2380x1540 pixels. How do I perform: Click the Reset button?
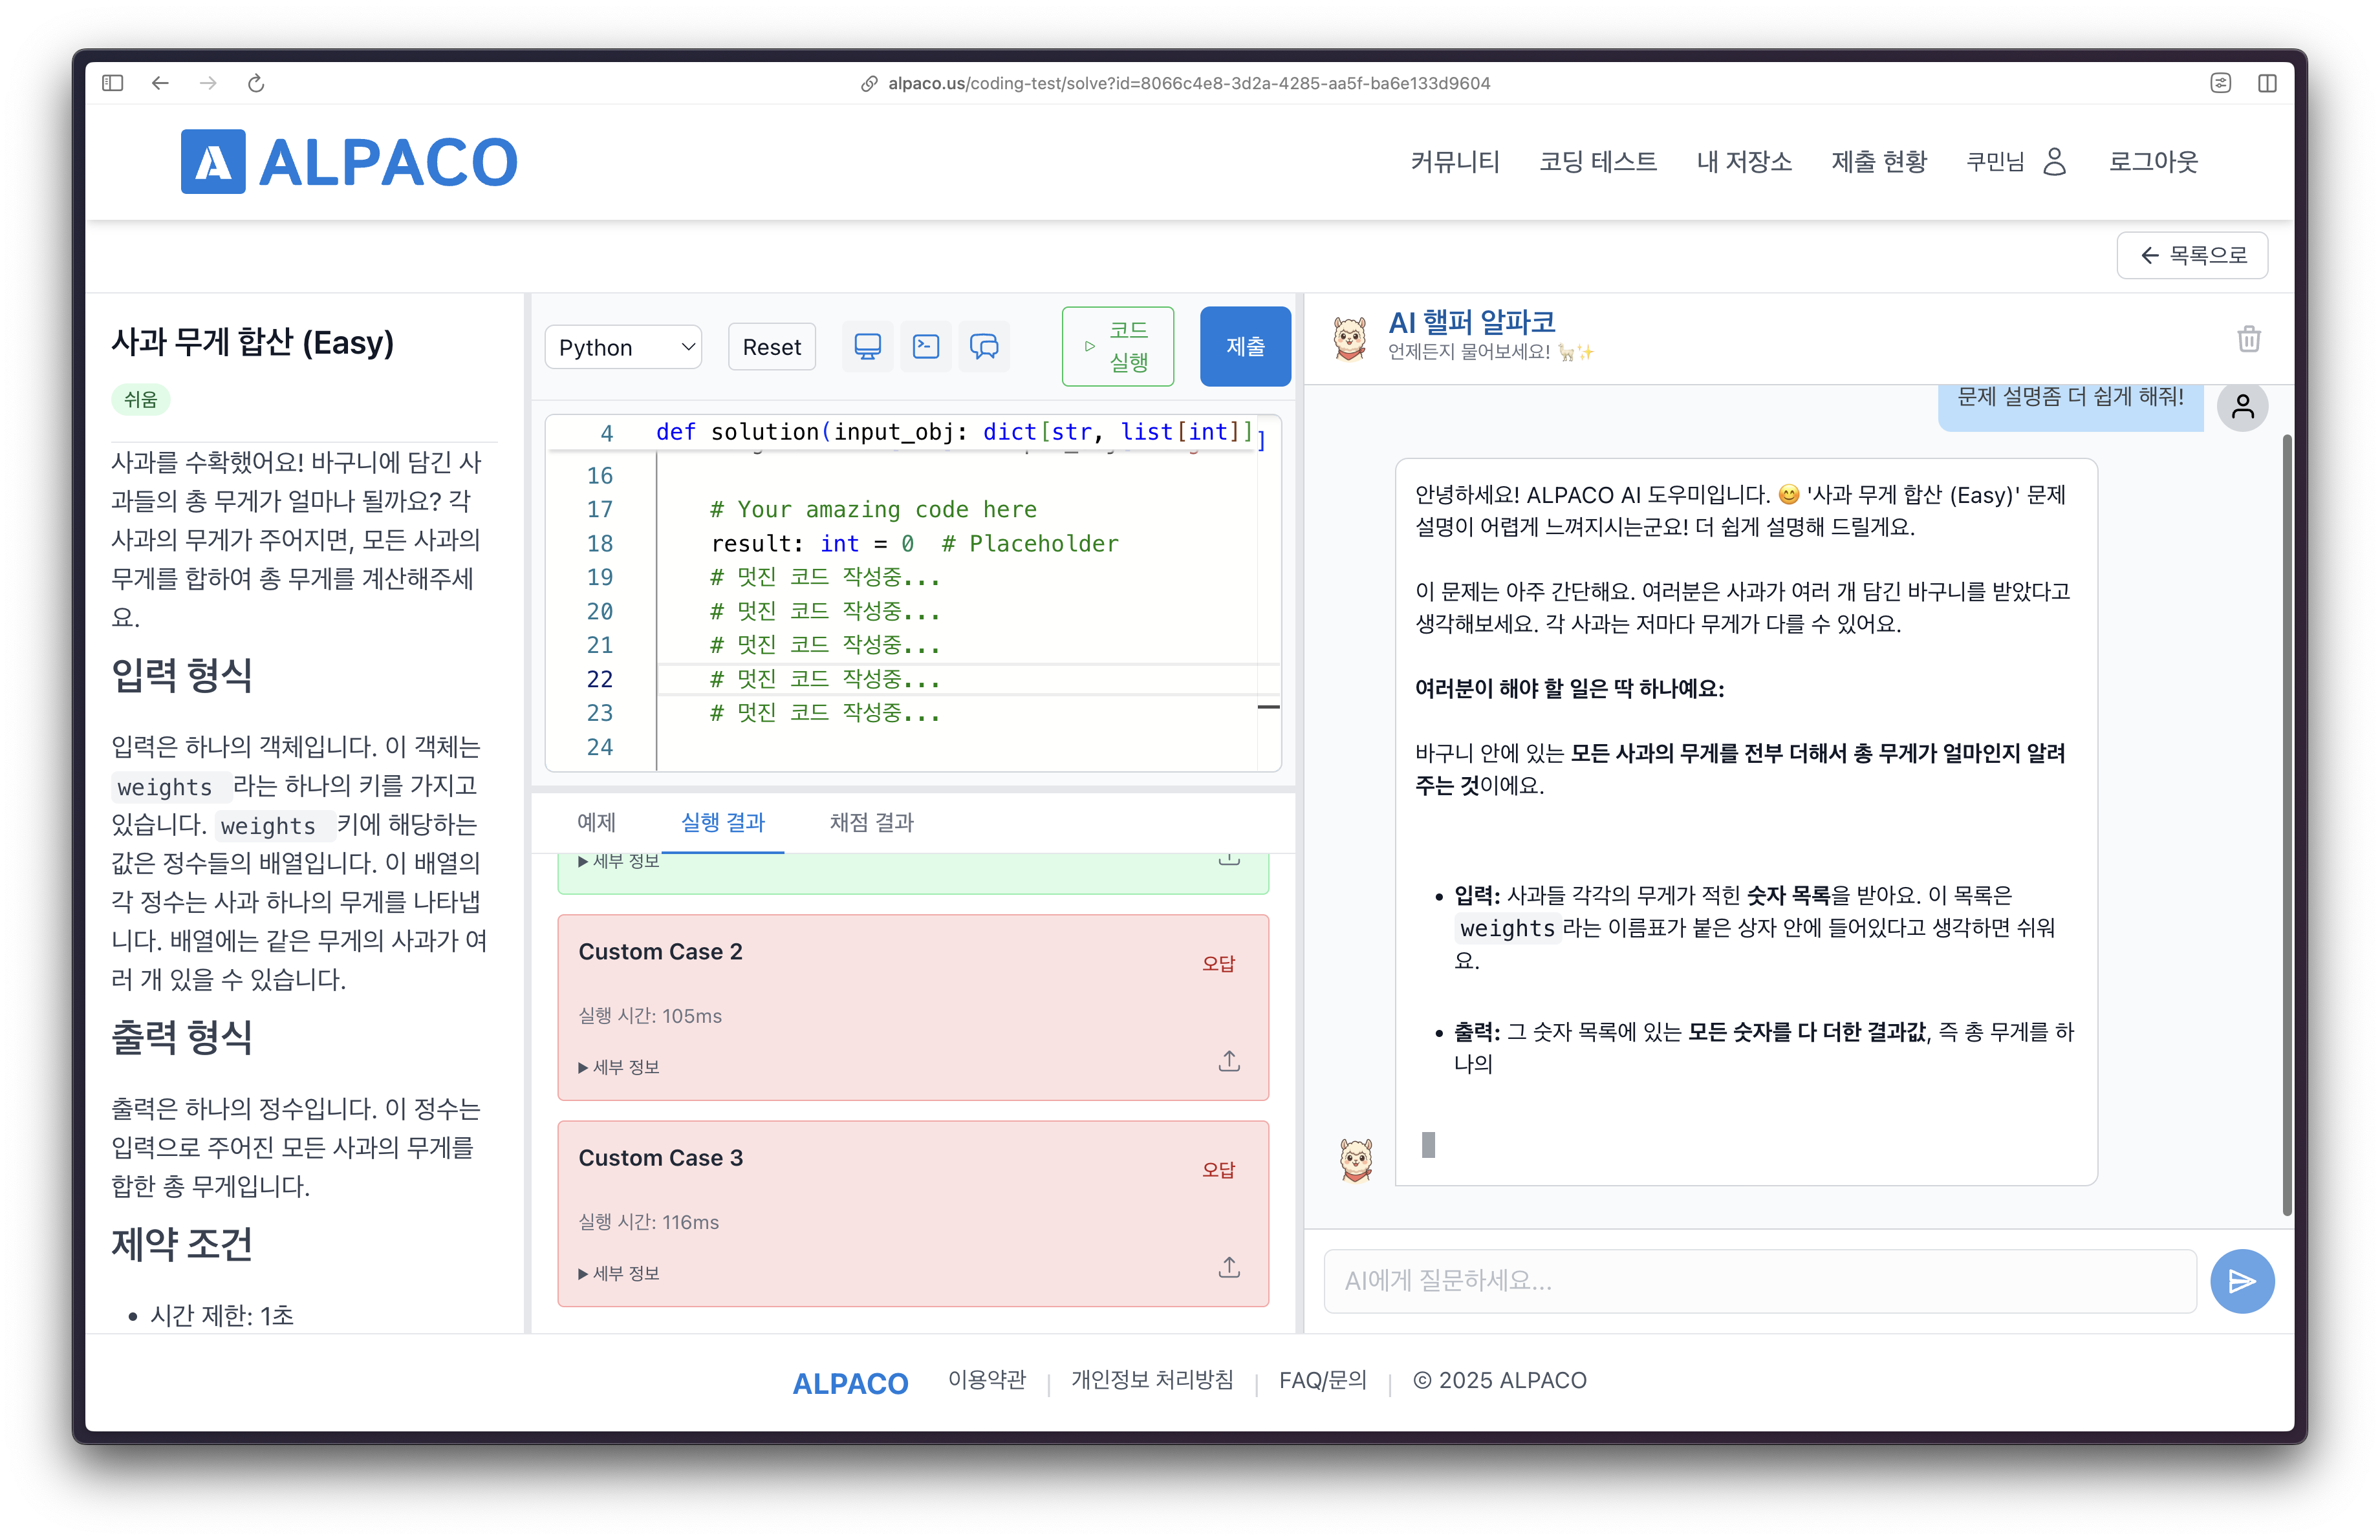tap(772, 348)
